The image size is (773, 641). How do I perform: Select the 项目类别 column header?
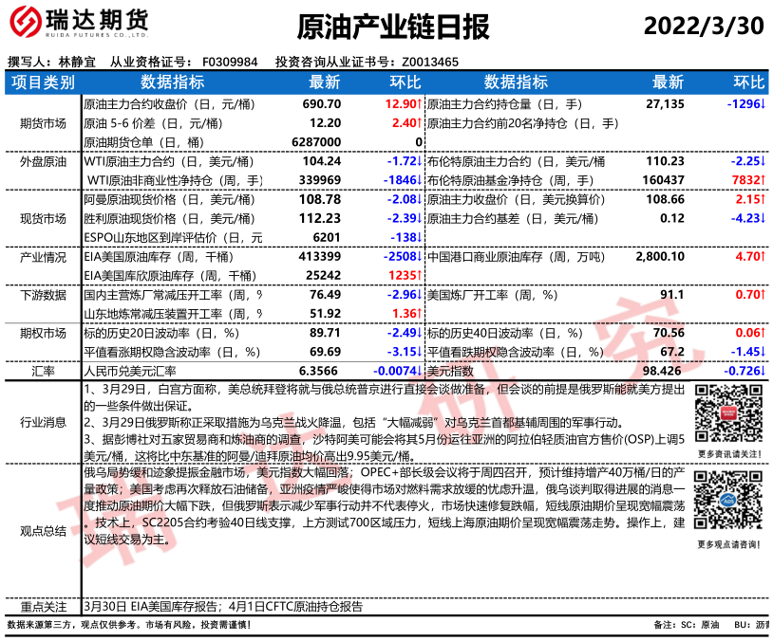(x=43, y=82)
